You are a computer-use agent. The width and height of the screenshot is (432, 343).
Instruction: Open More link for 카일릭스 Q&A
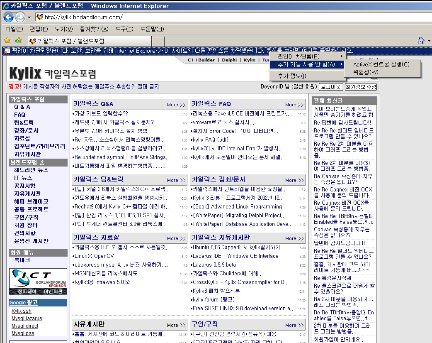pyautogui.click(x=176, y=105)
